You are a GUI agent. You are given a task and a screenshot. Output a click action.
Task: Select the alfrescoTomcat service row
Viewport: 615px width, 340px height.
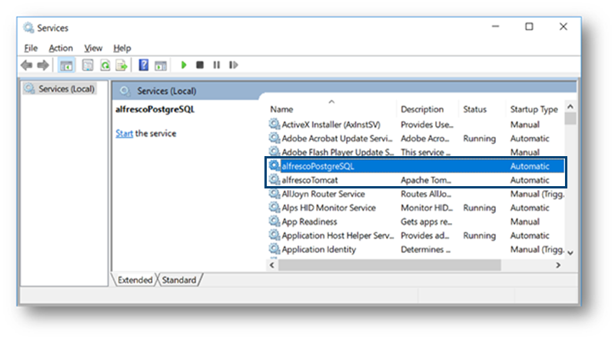tap(311, 180)
